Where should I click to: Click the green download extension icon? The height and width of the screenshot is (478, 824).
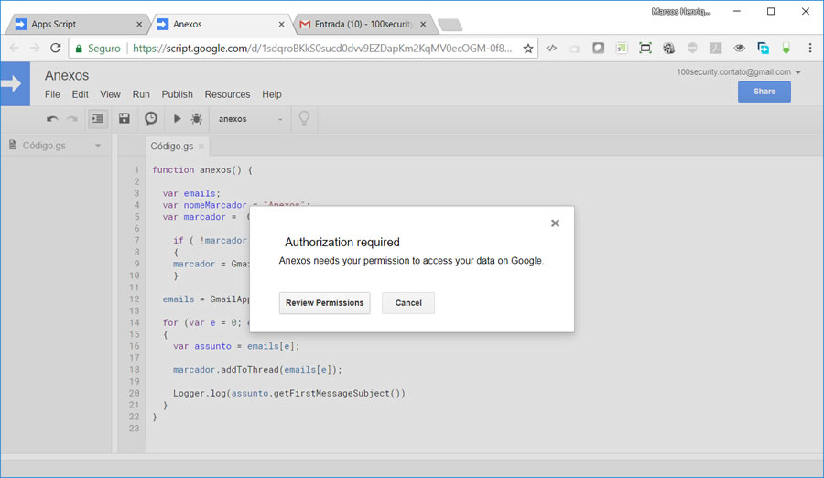click(x=786, y=48)
